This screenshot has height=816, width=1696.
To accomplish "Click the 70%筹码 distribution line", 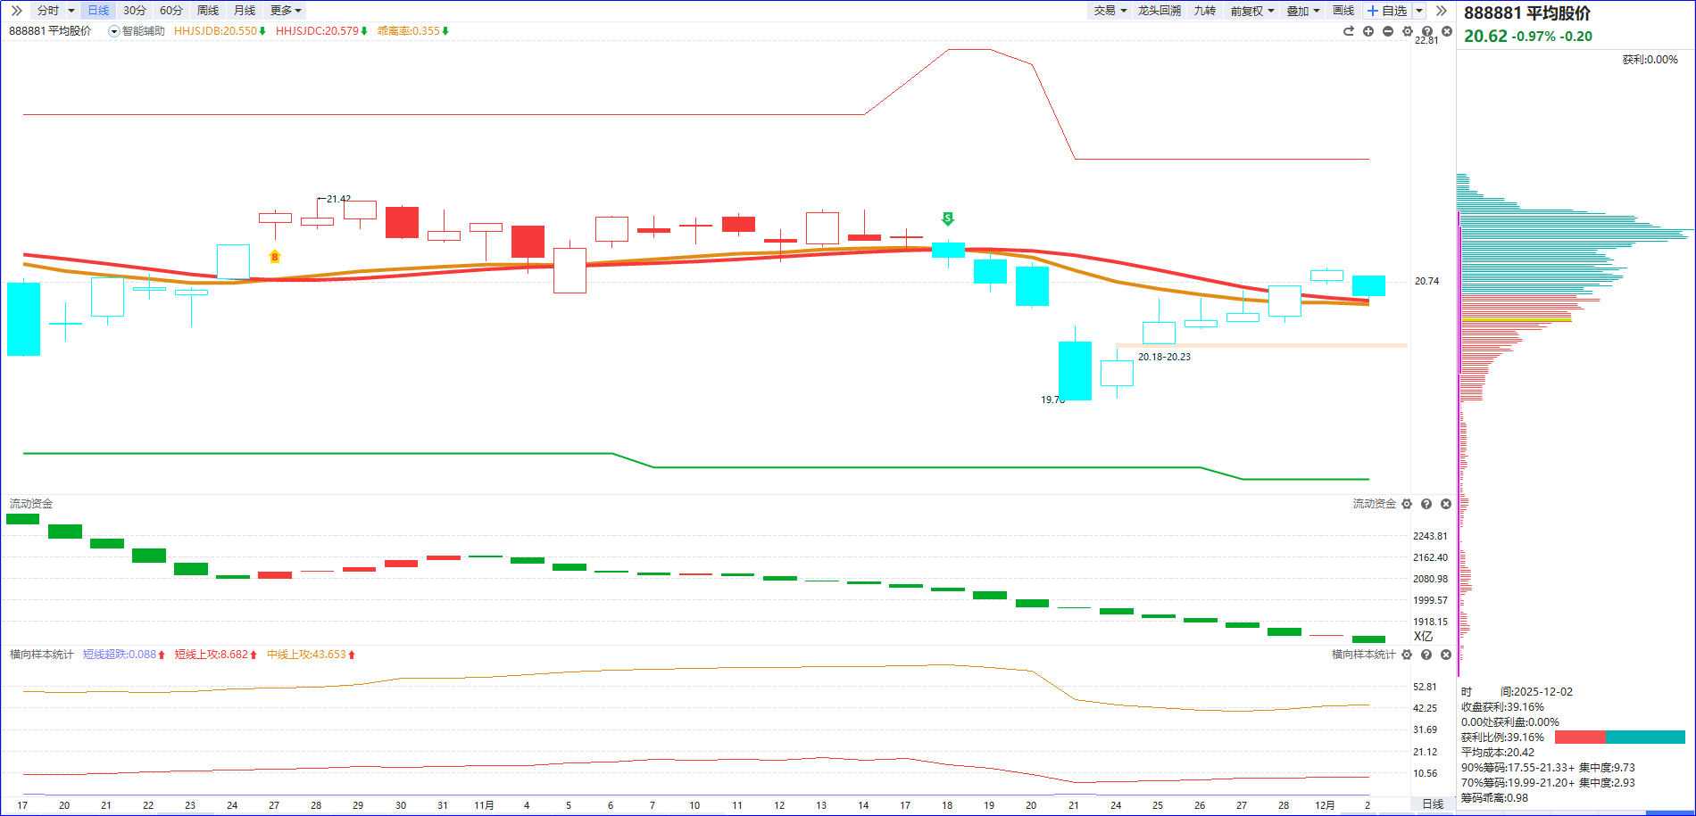I will coord(1548,783).
